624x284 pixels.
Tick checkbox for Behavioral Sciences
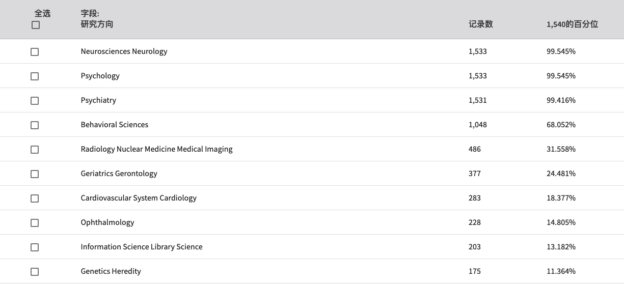tap(35, 125)
